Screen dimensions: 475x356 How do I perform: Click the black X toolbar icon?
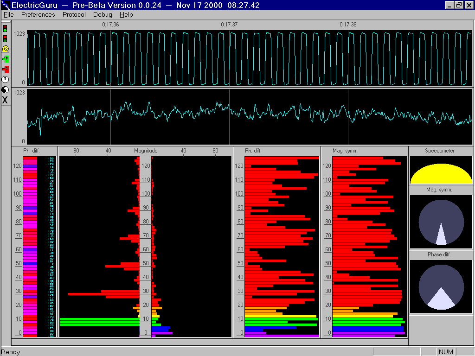pyautogui.click(x=5, y=100)
